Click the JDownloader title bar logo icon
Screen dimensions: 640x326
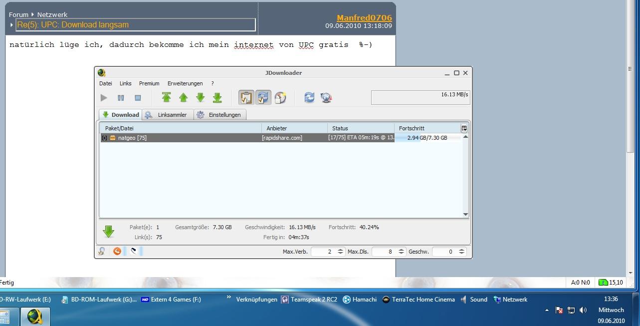101,73
